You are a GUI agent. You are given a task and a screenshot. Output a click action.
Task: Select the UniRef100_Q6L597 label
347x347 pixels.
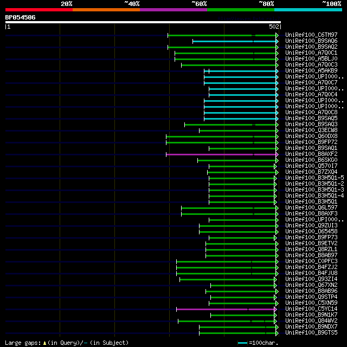(x=311, y=207)
